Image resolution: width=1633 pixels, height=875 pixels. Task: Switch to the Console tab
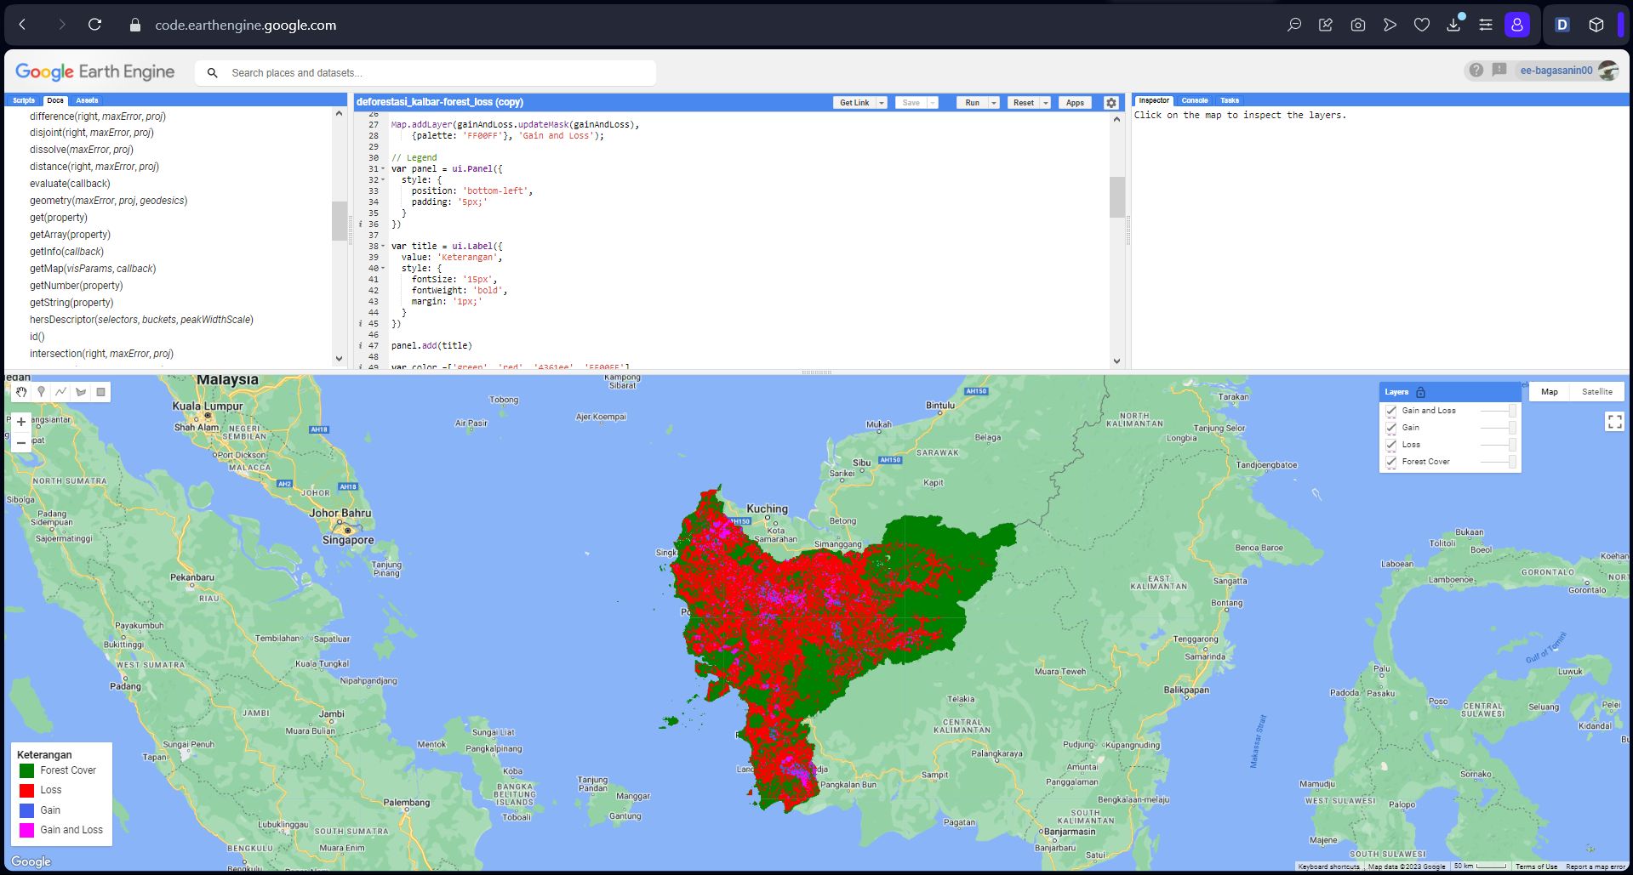1194,100
